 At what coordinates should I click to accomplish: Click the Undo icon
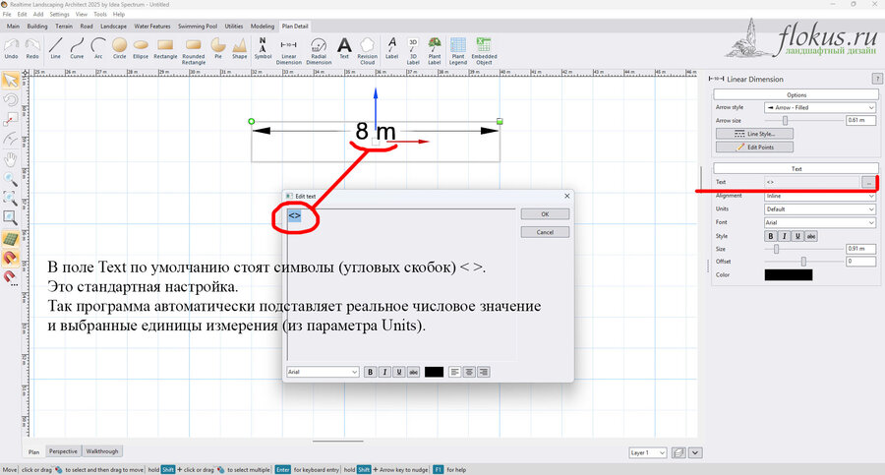[x=11, y=48]
